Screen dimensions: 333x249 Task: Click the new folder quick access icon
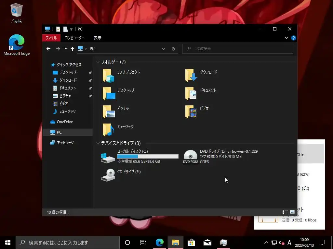click(x=65, y=29)
